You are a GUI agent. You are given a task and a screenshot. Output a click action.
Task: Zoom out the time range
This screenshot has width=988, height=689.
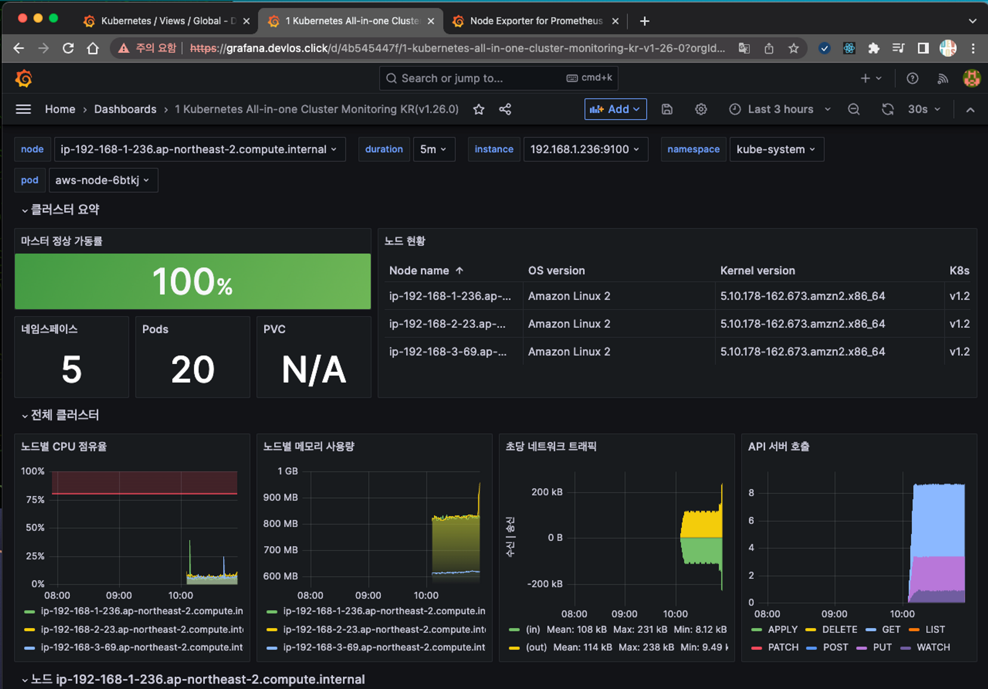coord(854,109)
